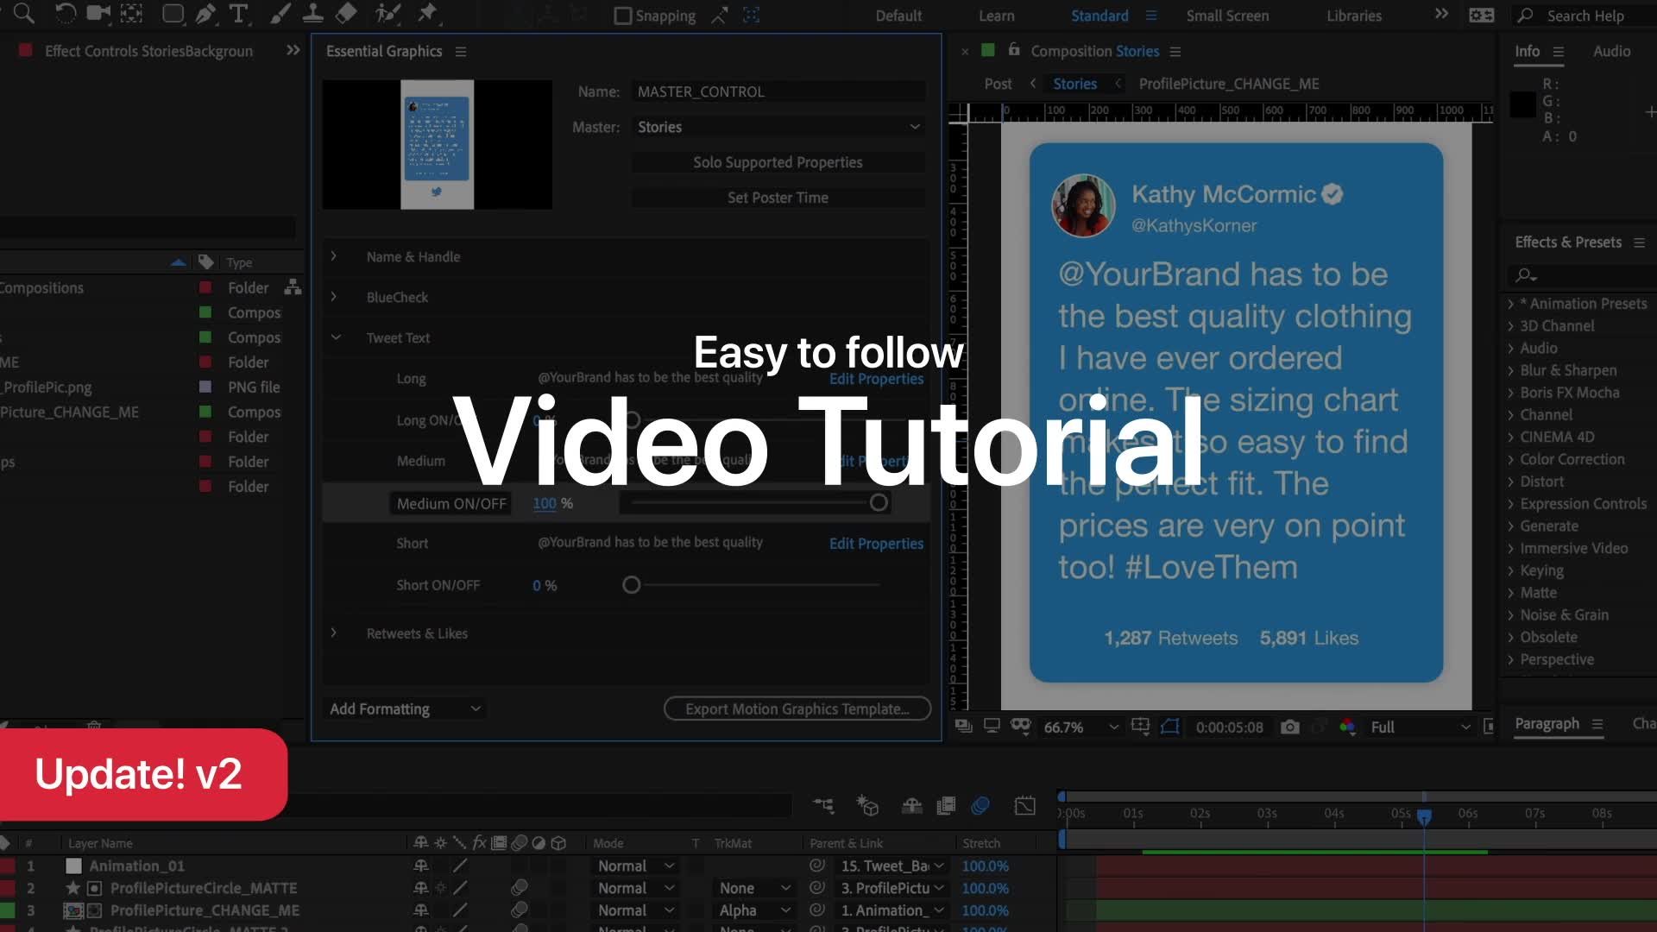Open the viewer magnification 66.7% dropdown

tap(1081, 727)
